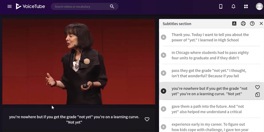The image size is (264, 132).
Task: Play the subtitle line starting "gave them a path"
Action: tap(163, 109)
